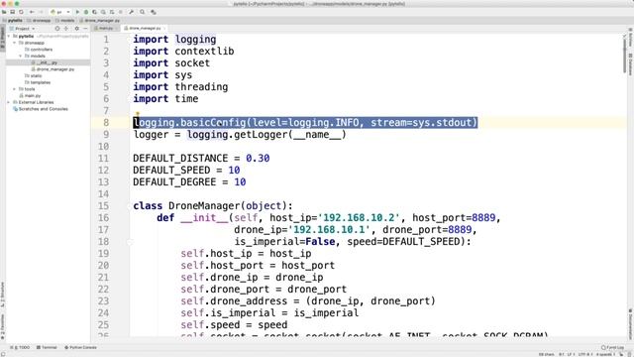Click droneapp breadcrumb in navigation bar
The width and height of the screenshot is (634, 357).
(x=39, y=20)
